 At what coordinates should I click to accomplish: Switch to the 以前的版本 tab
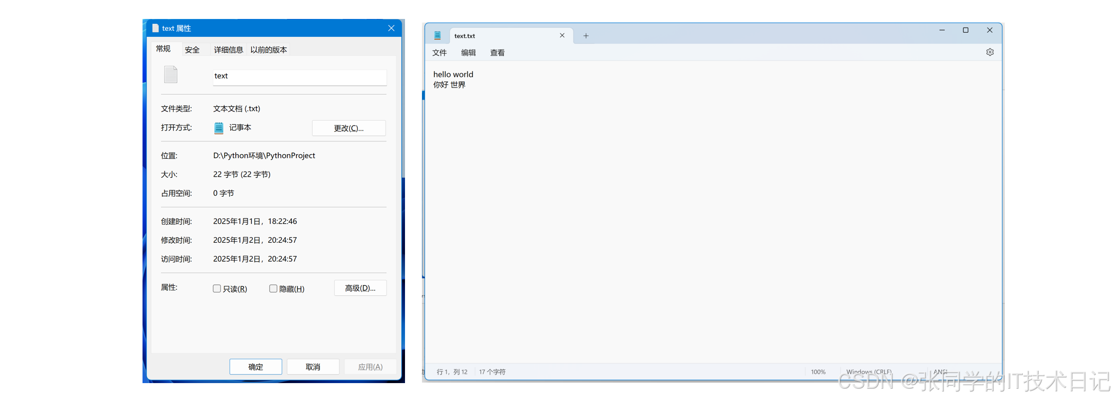[x=269, y=50]
